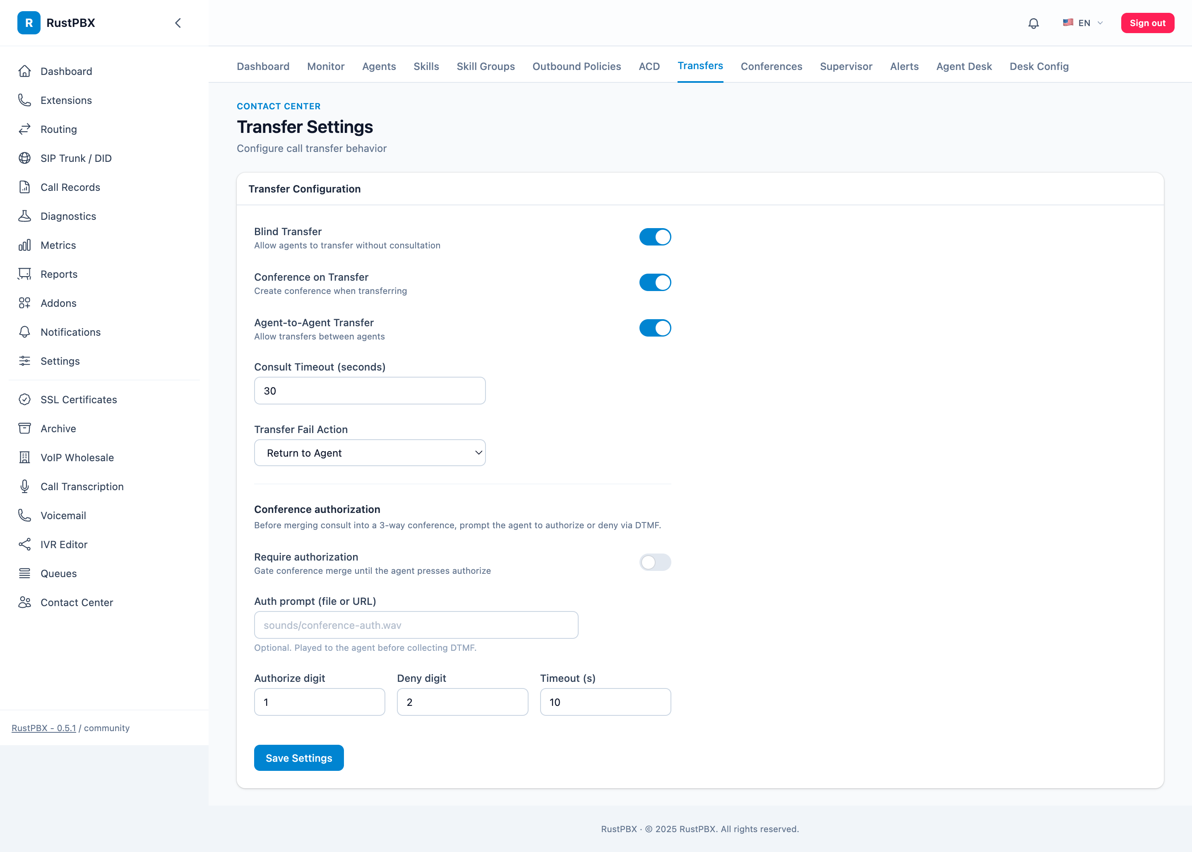Select the Skill Groups tab
The image size is (1192, 852).
pyautogui.click(x=485, y=66)
